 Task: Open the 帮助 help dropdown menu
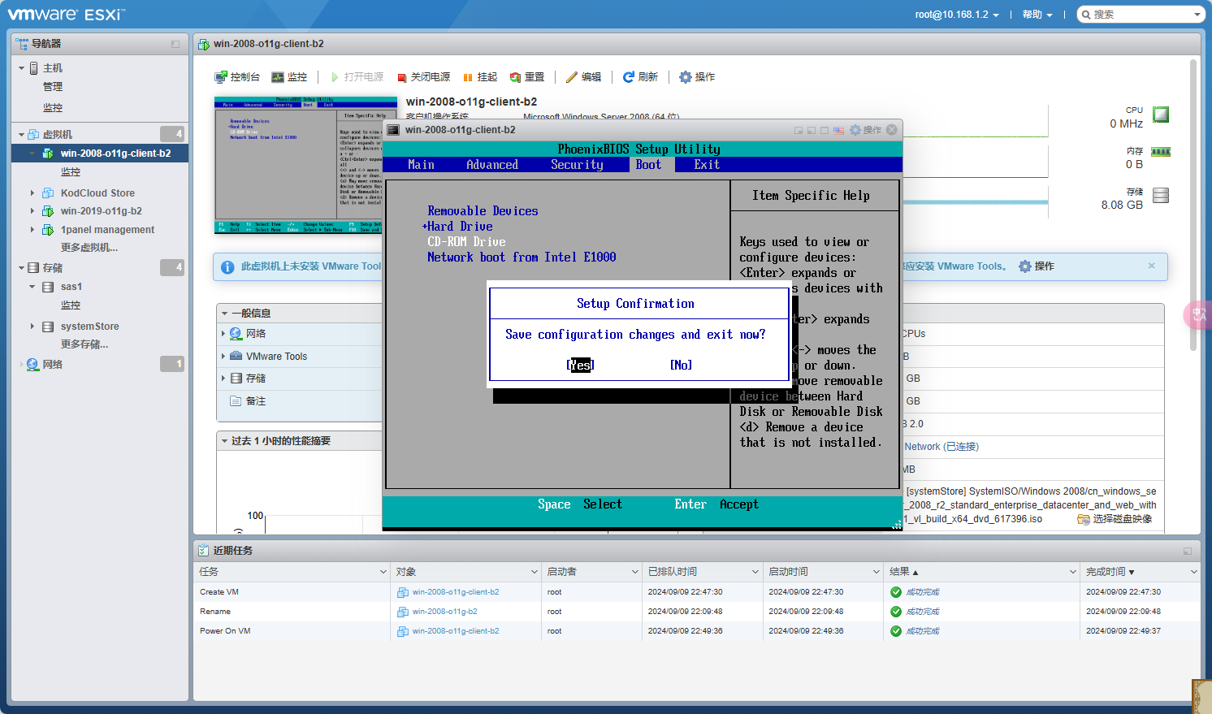point(1037,15)
